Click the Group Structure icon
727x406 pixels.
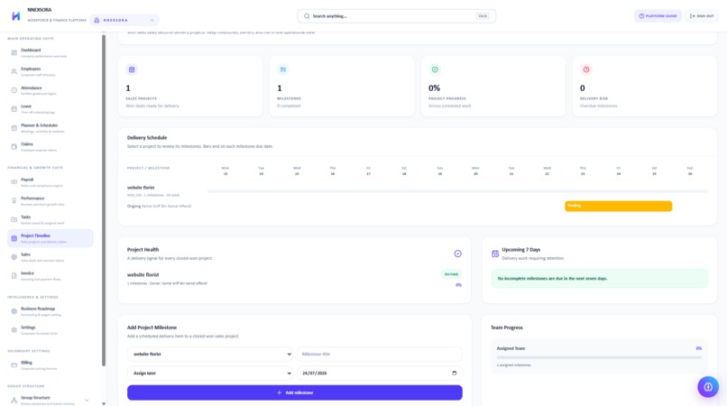coord(14,400)
